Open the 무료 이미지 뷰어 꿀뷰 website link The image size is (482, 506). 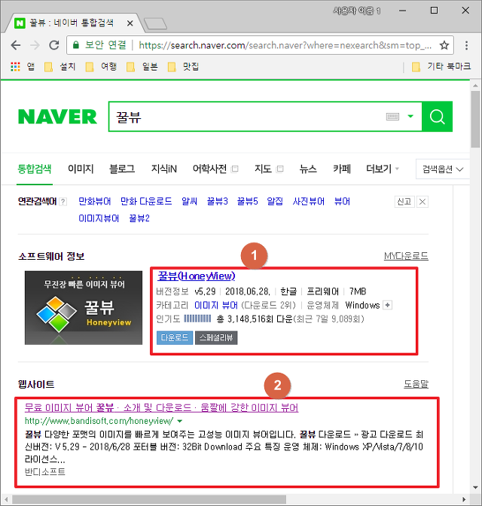click(161, 408)
